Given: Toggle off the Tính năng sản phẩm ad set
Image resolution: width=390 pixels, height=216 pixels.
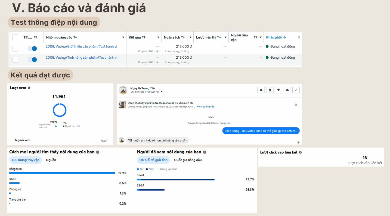Looking at the screenshot, I should coord(32,60).
